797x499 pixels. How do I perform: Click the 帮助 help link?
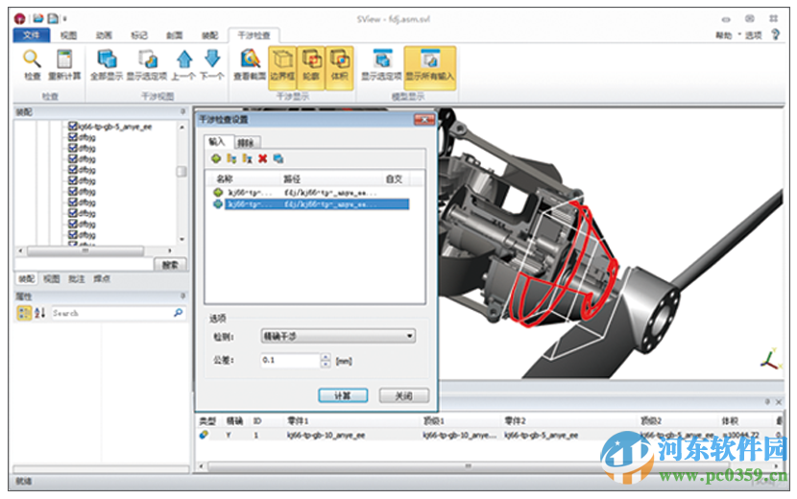723,36
